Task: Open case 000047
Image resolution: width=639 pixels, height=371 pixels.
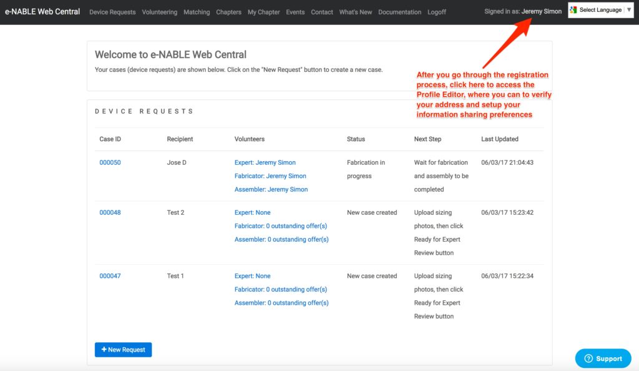Action: tap(110, 276)
